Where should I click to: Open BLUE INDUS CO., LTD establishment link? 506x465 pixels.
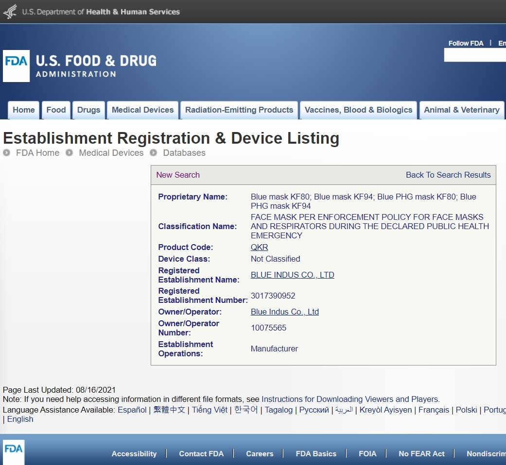pyautogui.click(x=292, y=275)
